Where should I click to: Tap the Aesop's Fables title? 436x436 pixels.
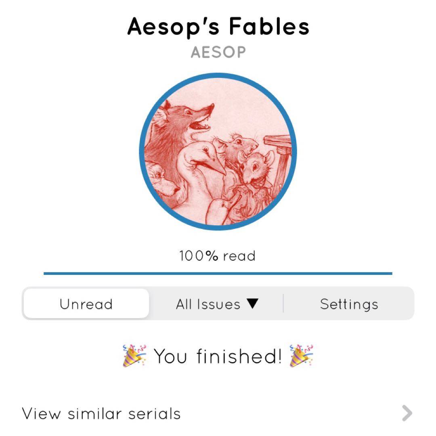[218, 27]
